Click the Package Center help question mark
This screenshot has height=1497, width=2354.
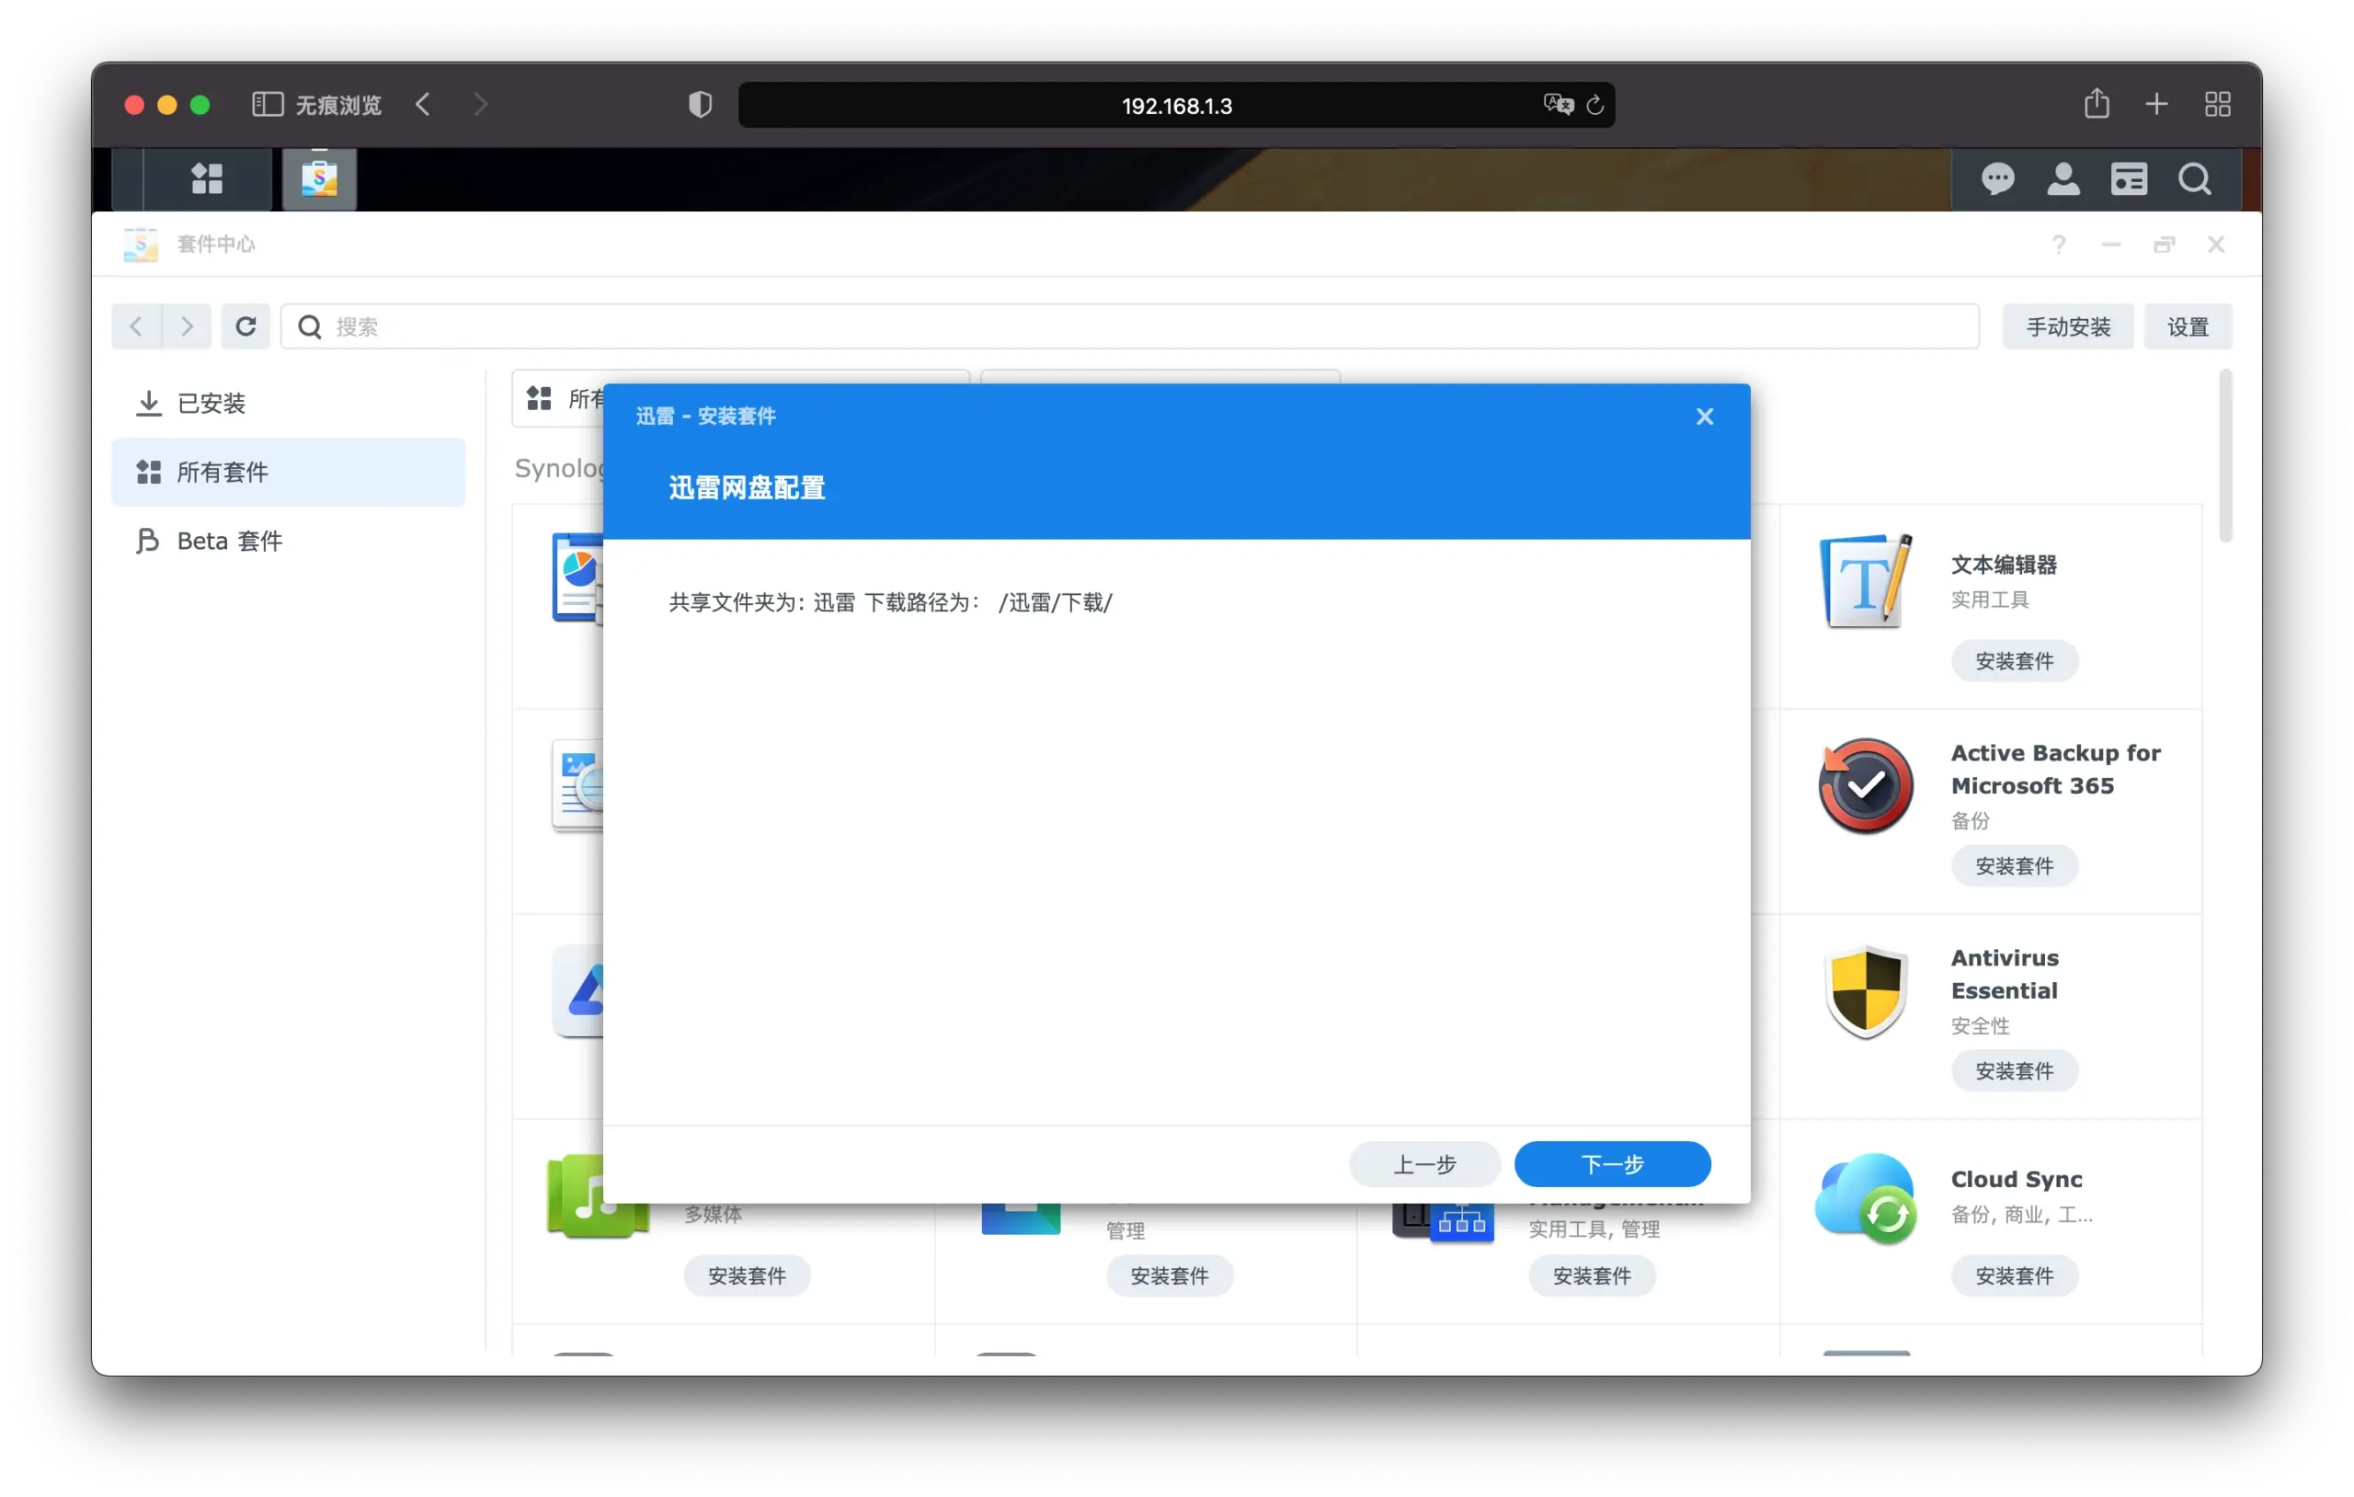tap(2059, 244)
